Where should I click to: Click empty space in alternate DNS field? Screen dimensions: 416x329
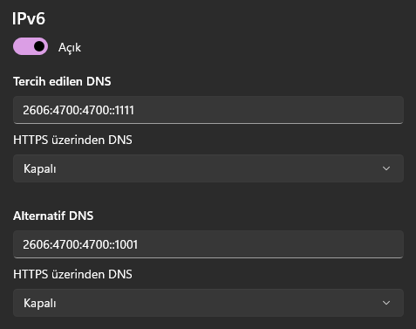point(270,244)
